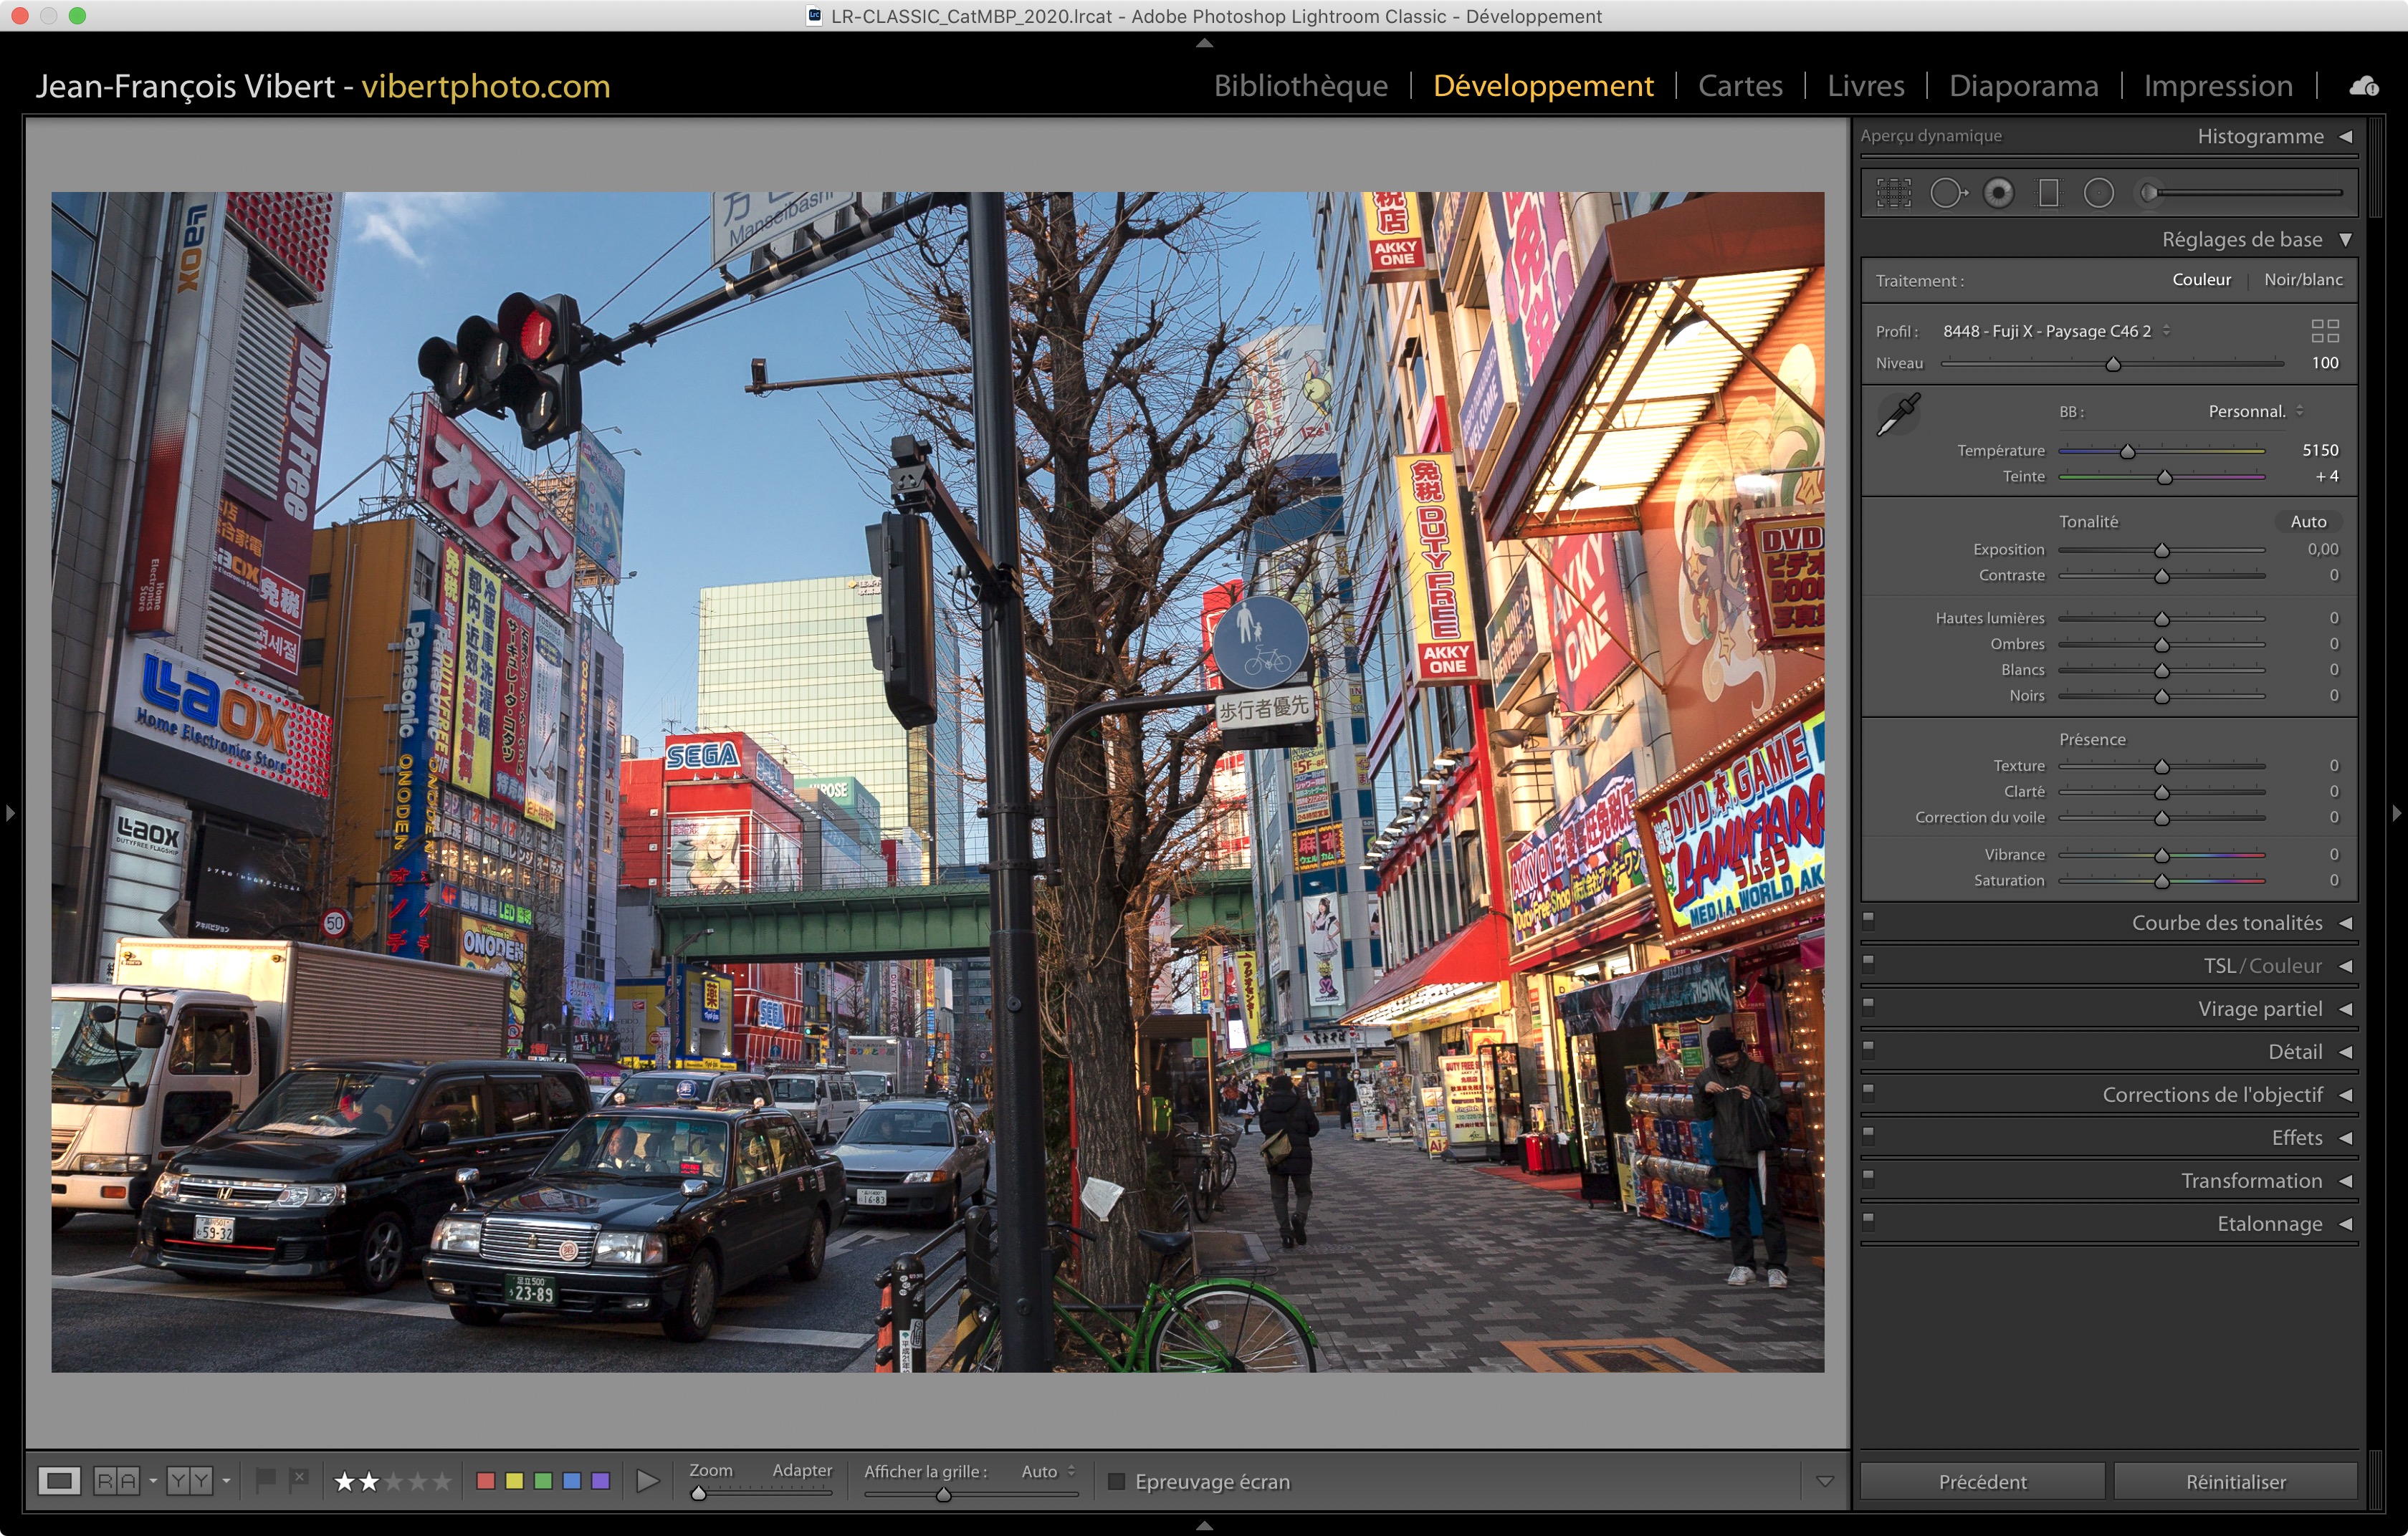Open the Impression module
This screenshot has height=1536, width=2408.
2217,86
